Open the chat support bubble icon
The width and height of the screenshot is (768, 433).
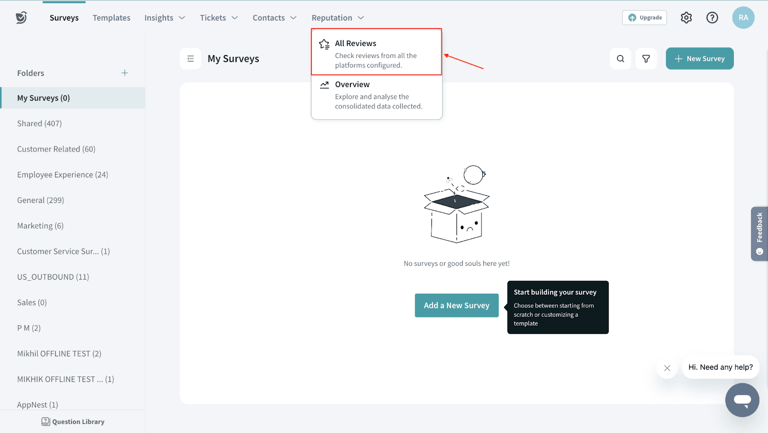point(742,400)
